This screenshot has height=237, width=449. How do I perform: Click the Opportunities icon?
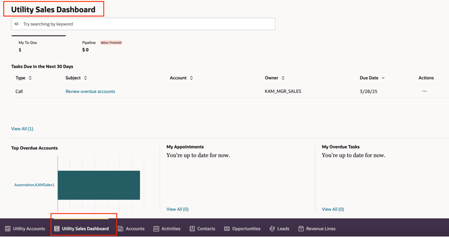coord(227,229)
